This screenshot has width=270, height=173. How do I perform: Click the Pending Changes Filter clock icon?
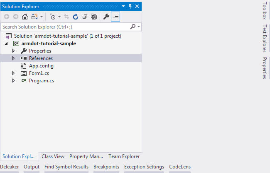click(x=53, y=17)
